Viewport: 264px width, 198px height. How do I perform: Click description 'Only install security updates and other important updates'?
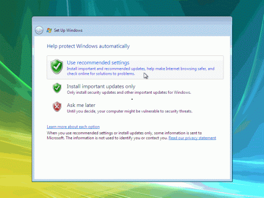(129, 92)
